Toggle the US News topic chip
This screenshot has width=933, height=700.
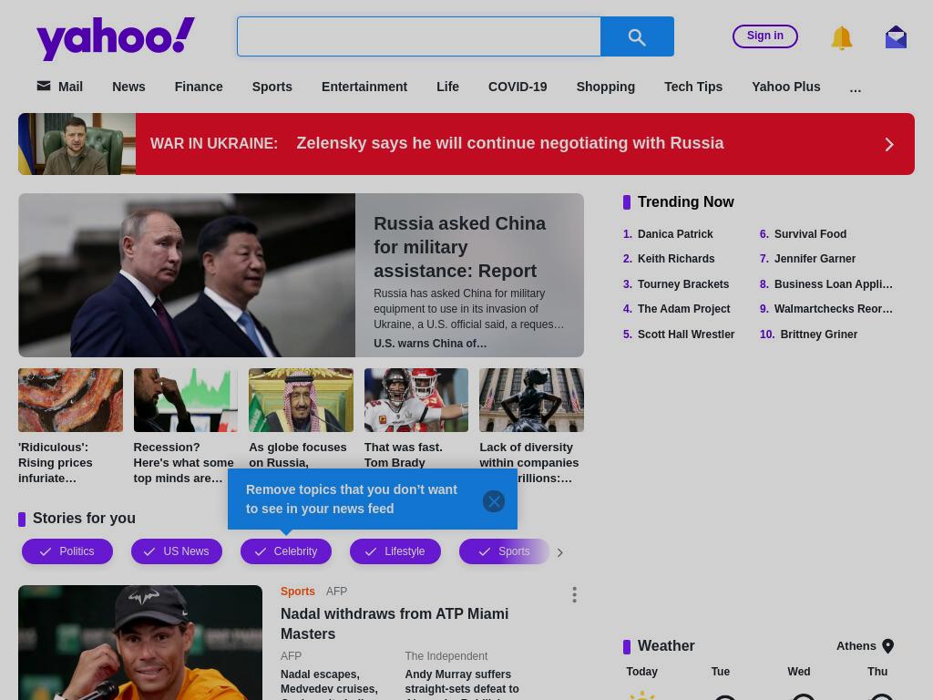coord(177,551)
